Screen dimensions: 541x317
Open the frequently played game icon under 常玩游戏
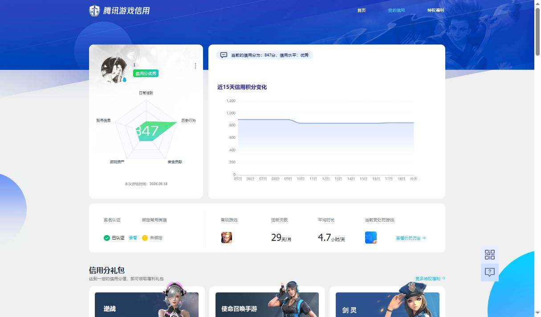click(226, 237)
